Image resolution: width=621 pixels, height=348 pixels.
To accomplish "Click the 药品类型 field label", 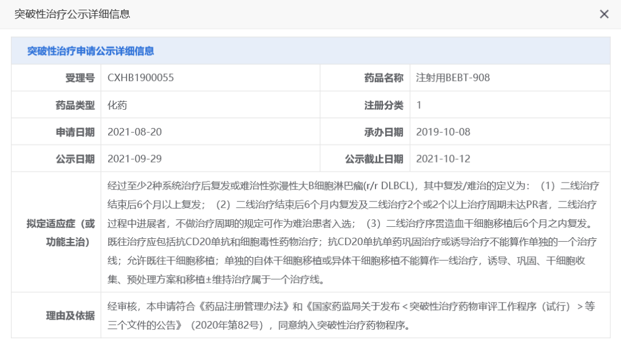I will pyautogui.click(x=75, y=105).
